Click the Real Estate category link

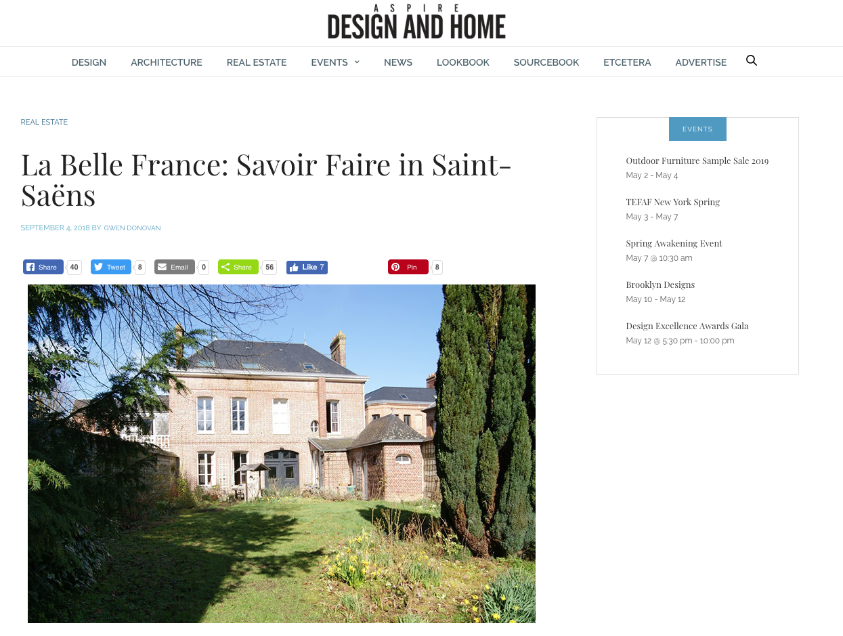44,123
